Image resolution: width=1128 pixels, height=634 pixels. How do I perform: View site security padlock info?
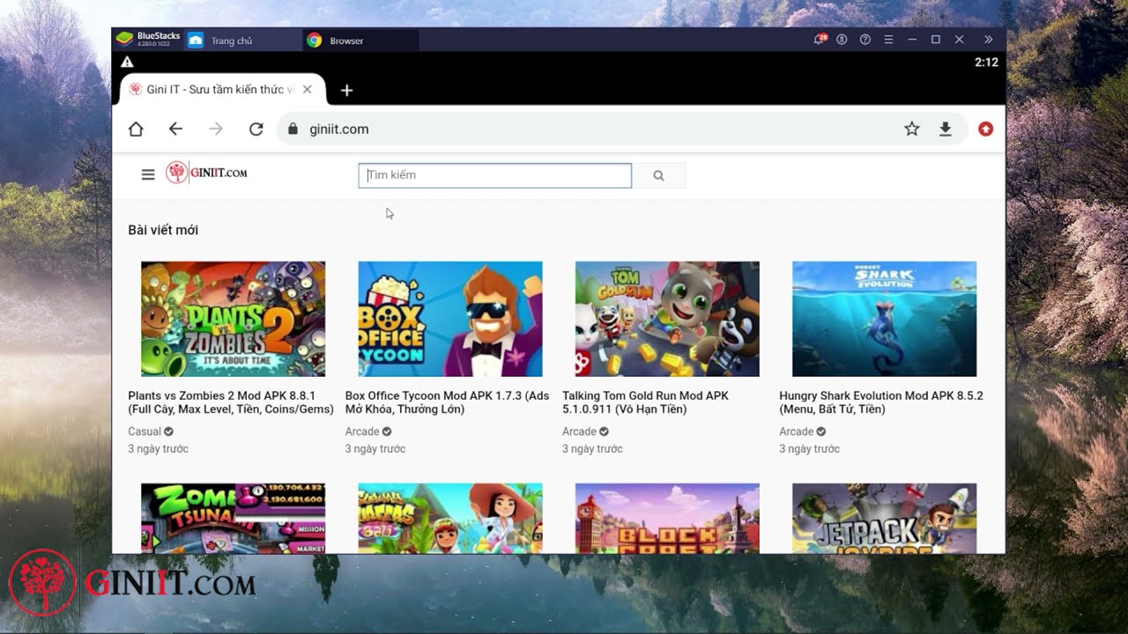(x=293, y=129)
